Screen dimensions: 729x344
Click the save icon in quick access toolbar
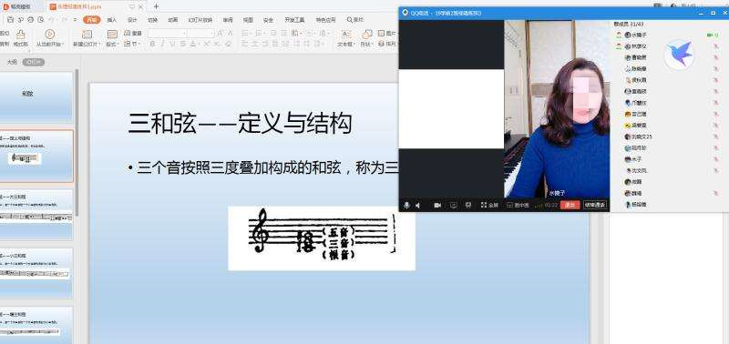10,20
